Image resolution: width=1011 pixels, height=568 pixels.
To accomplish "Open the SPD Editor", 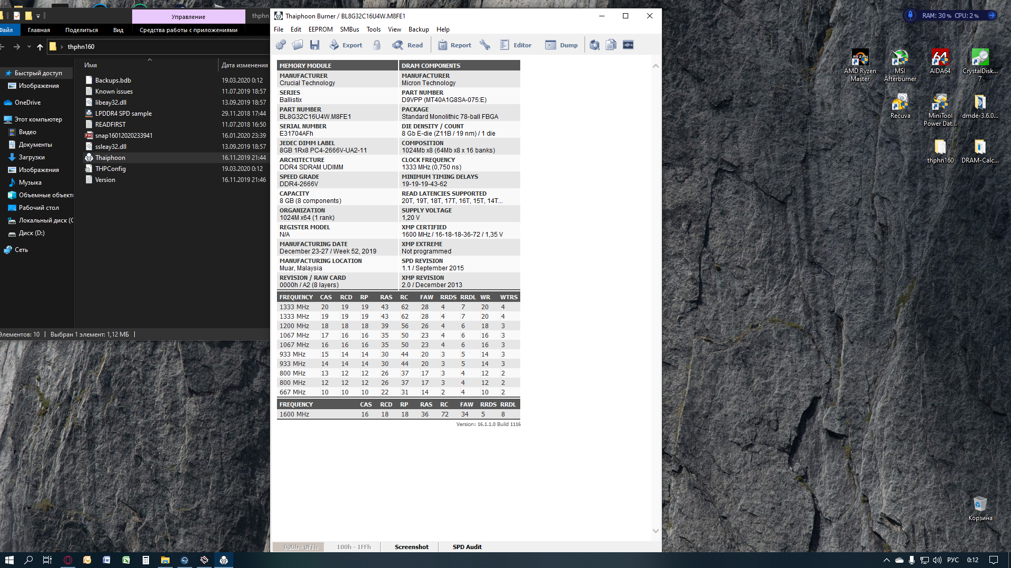I will [x=516, y=45].
